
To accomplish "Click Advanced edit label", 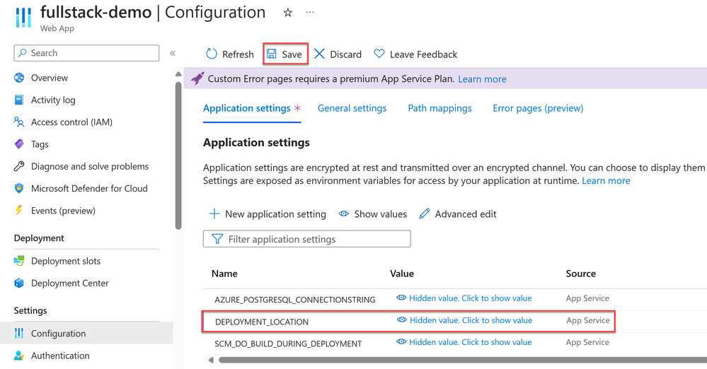I will 466,214.
